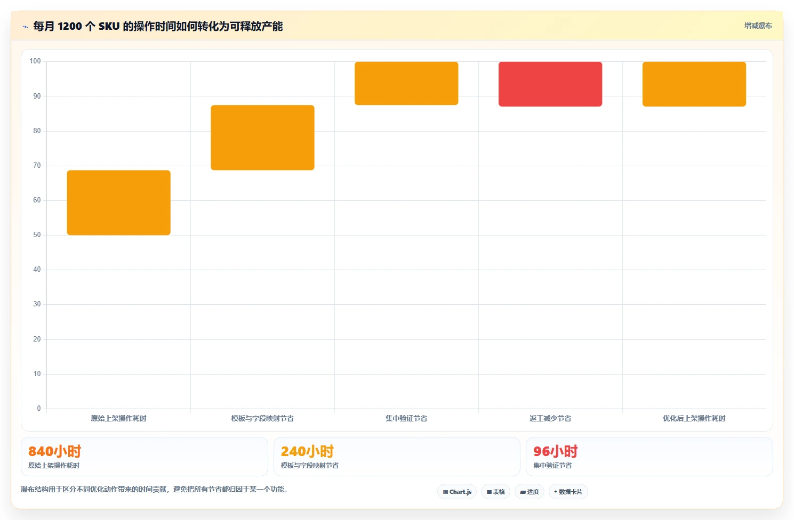Viewport: 794px width, 520px height.
Task: Click the x-axis label 返工减少节省
Action: (550, 418)
